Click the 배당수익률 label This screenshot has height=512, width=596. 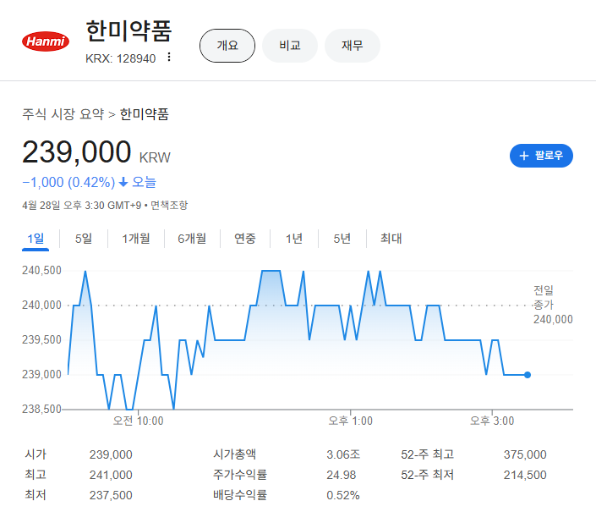240,495
